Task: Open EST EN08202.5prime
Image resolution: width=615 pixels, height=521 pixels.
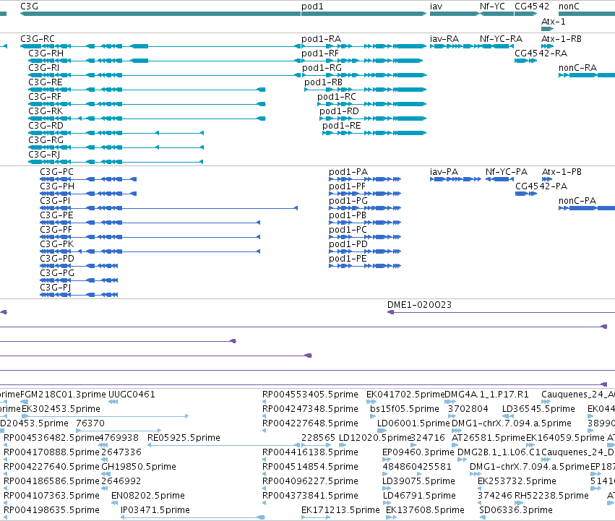Action: (148, 496)
